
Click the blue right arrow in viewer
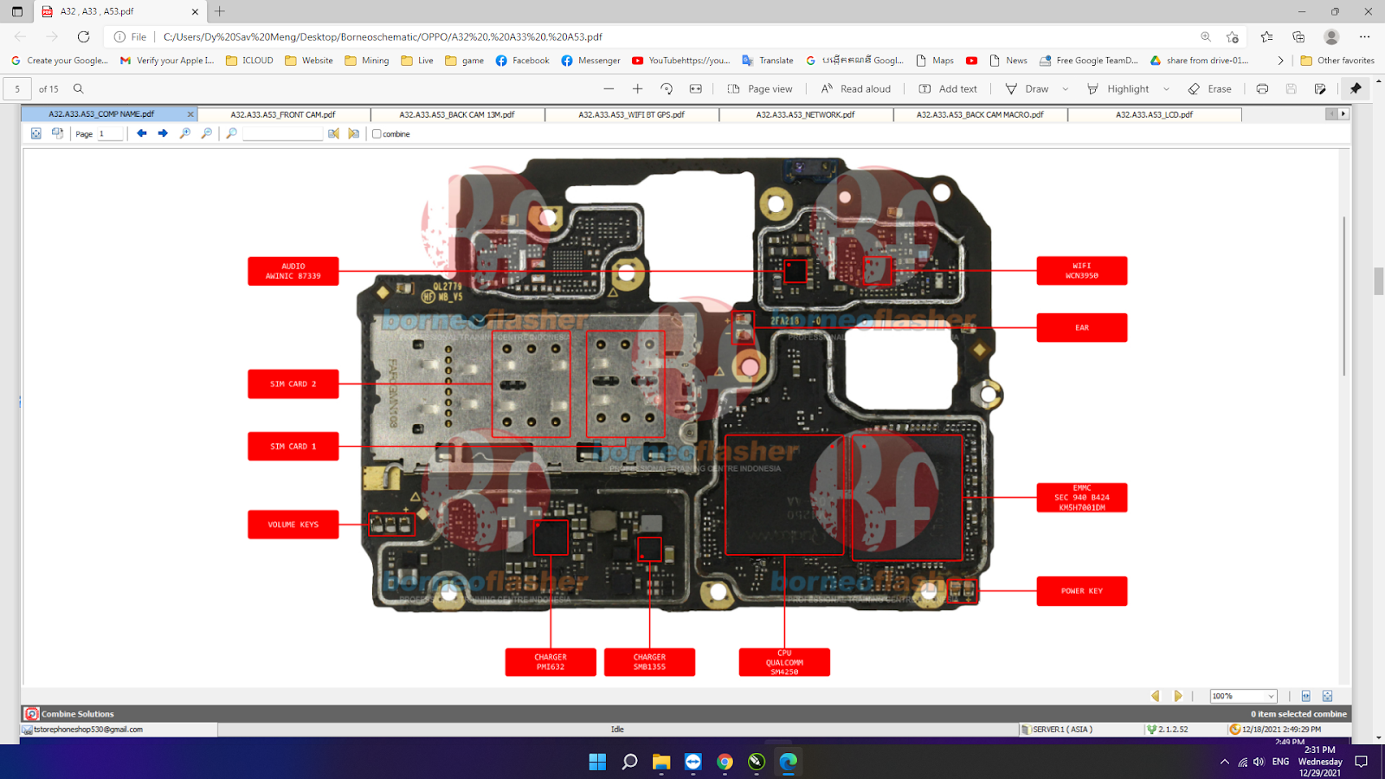pyautogui.click(x=163, y=133)
